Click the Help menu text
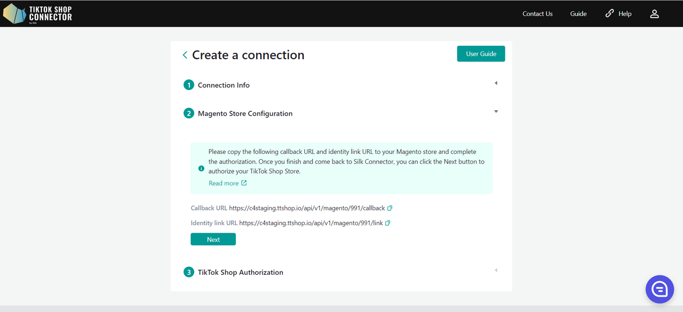 coord(625,14)
